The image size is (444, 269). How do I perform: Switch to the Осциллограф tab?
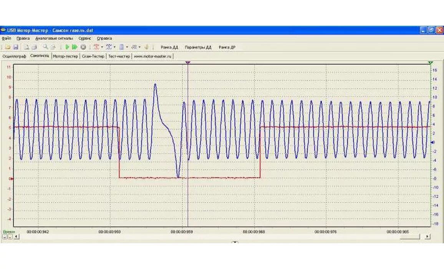(14, 56)
